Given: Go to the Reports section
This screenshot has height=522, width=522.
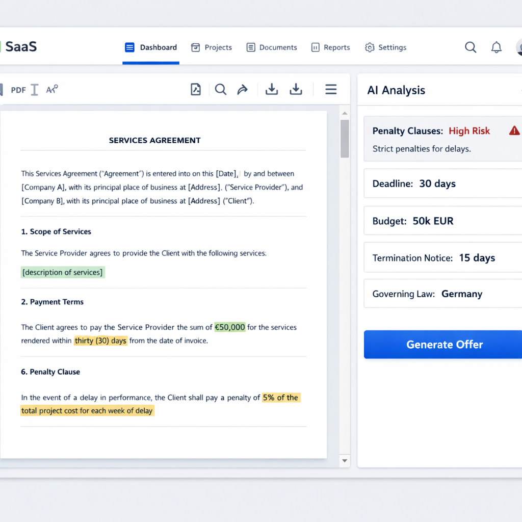Looking at the screenshot, I should 330,47.
